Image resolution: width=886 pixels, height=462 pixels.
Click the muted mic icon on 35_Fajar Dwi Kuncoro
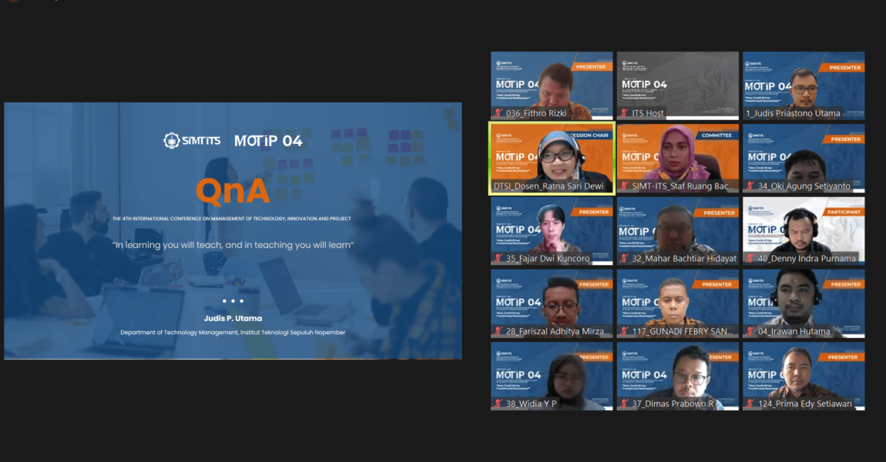click(498, 259)
